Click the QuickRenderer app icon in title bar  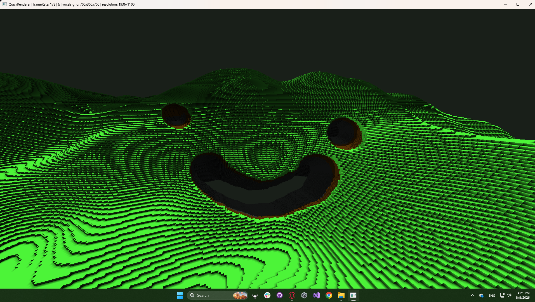tap(5, 4)
